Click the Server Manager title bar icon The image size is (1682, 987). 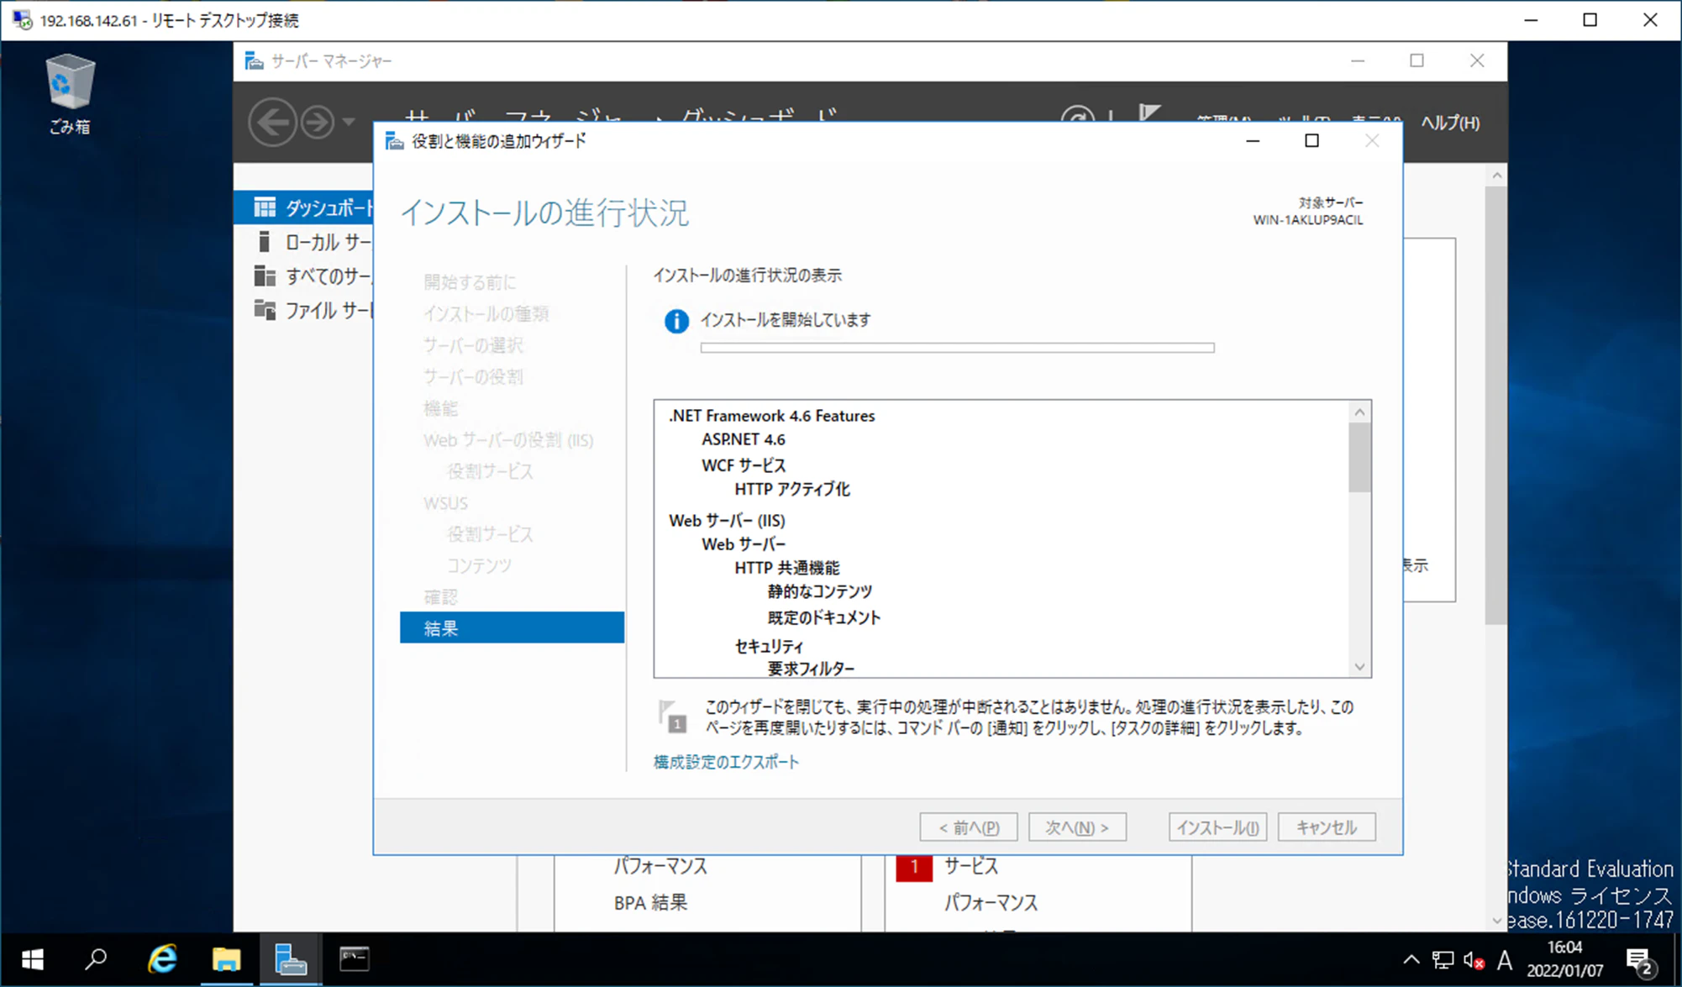254,60
